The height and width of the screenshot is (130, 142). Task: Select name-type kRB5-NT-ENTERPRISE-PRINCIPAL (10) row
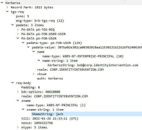[83, 56]
